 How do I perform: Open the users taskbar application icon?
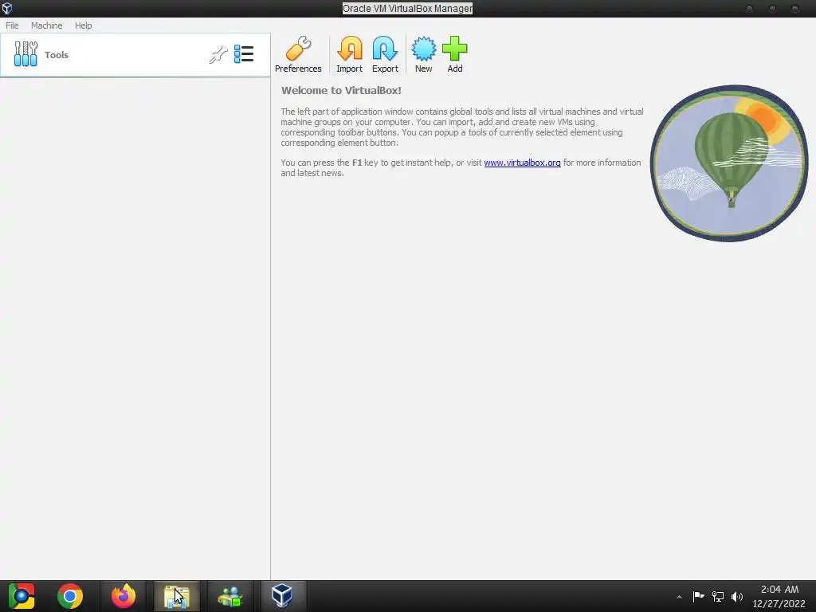[230, 596]
